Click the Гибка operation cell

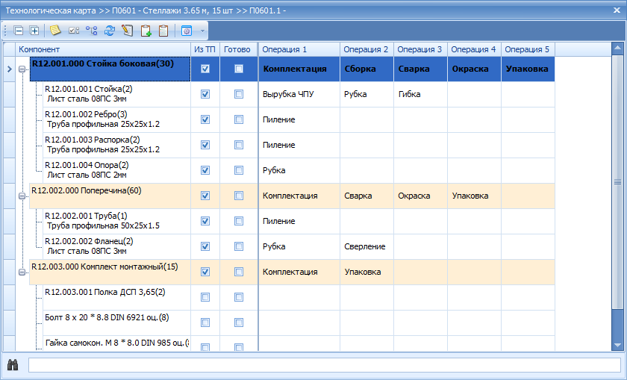click(x=420, y=94)
